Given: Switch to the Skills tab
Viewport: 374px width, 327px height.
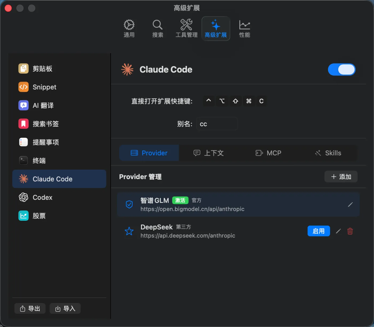Looking at the screenshot, I should (328, 153).
